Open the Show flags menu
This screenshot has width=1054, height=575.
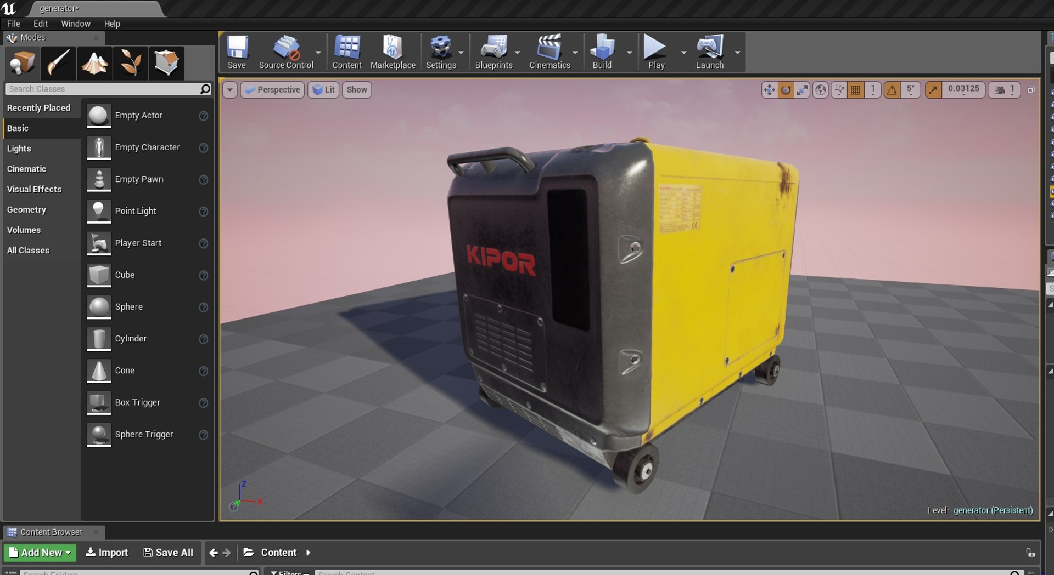[x=357, y=90]
